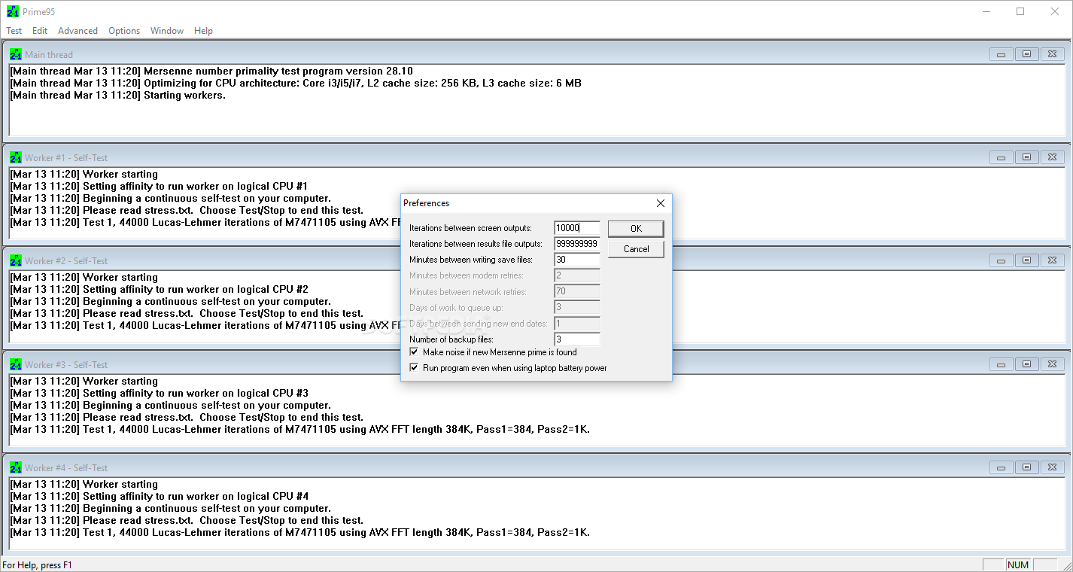Click the Worker #1 Self-Test window icon
This screenshot has height=572, width=1073.
[16, 157]
